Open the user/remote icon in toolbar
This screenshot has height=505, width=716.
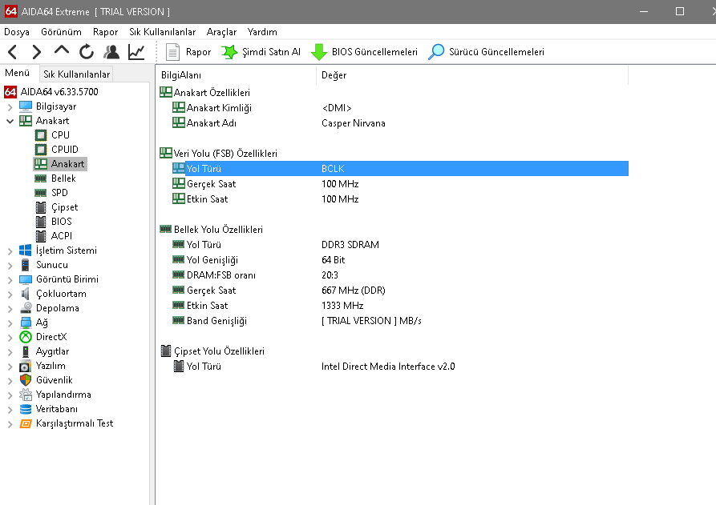point(111,52)
